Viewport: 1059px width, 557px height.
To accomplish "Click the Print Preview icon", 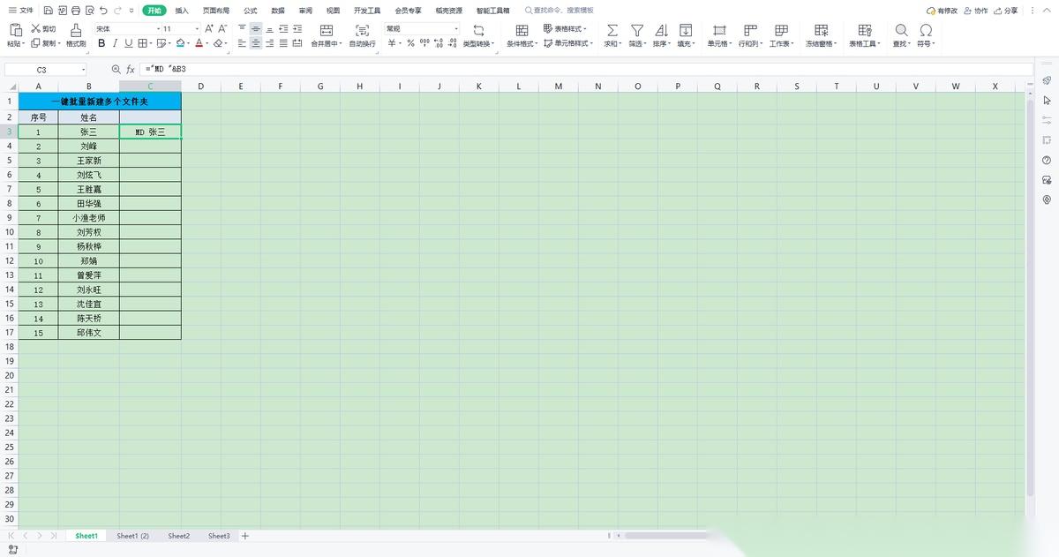I will click(89, 11).
